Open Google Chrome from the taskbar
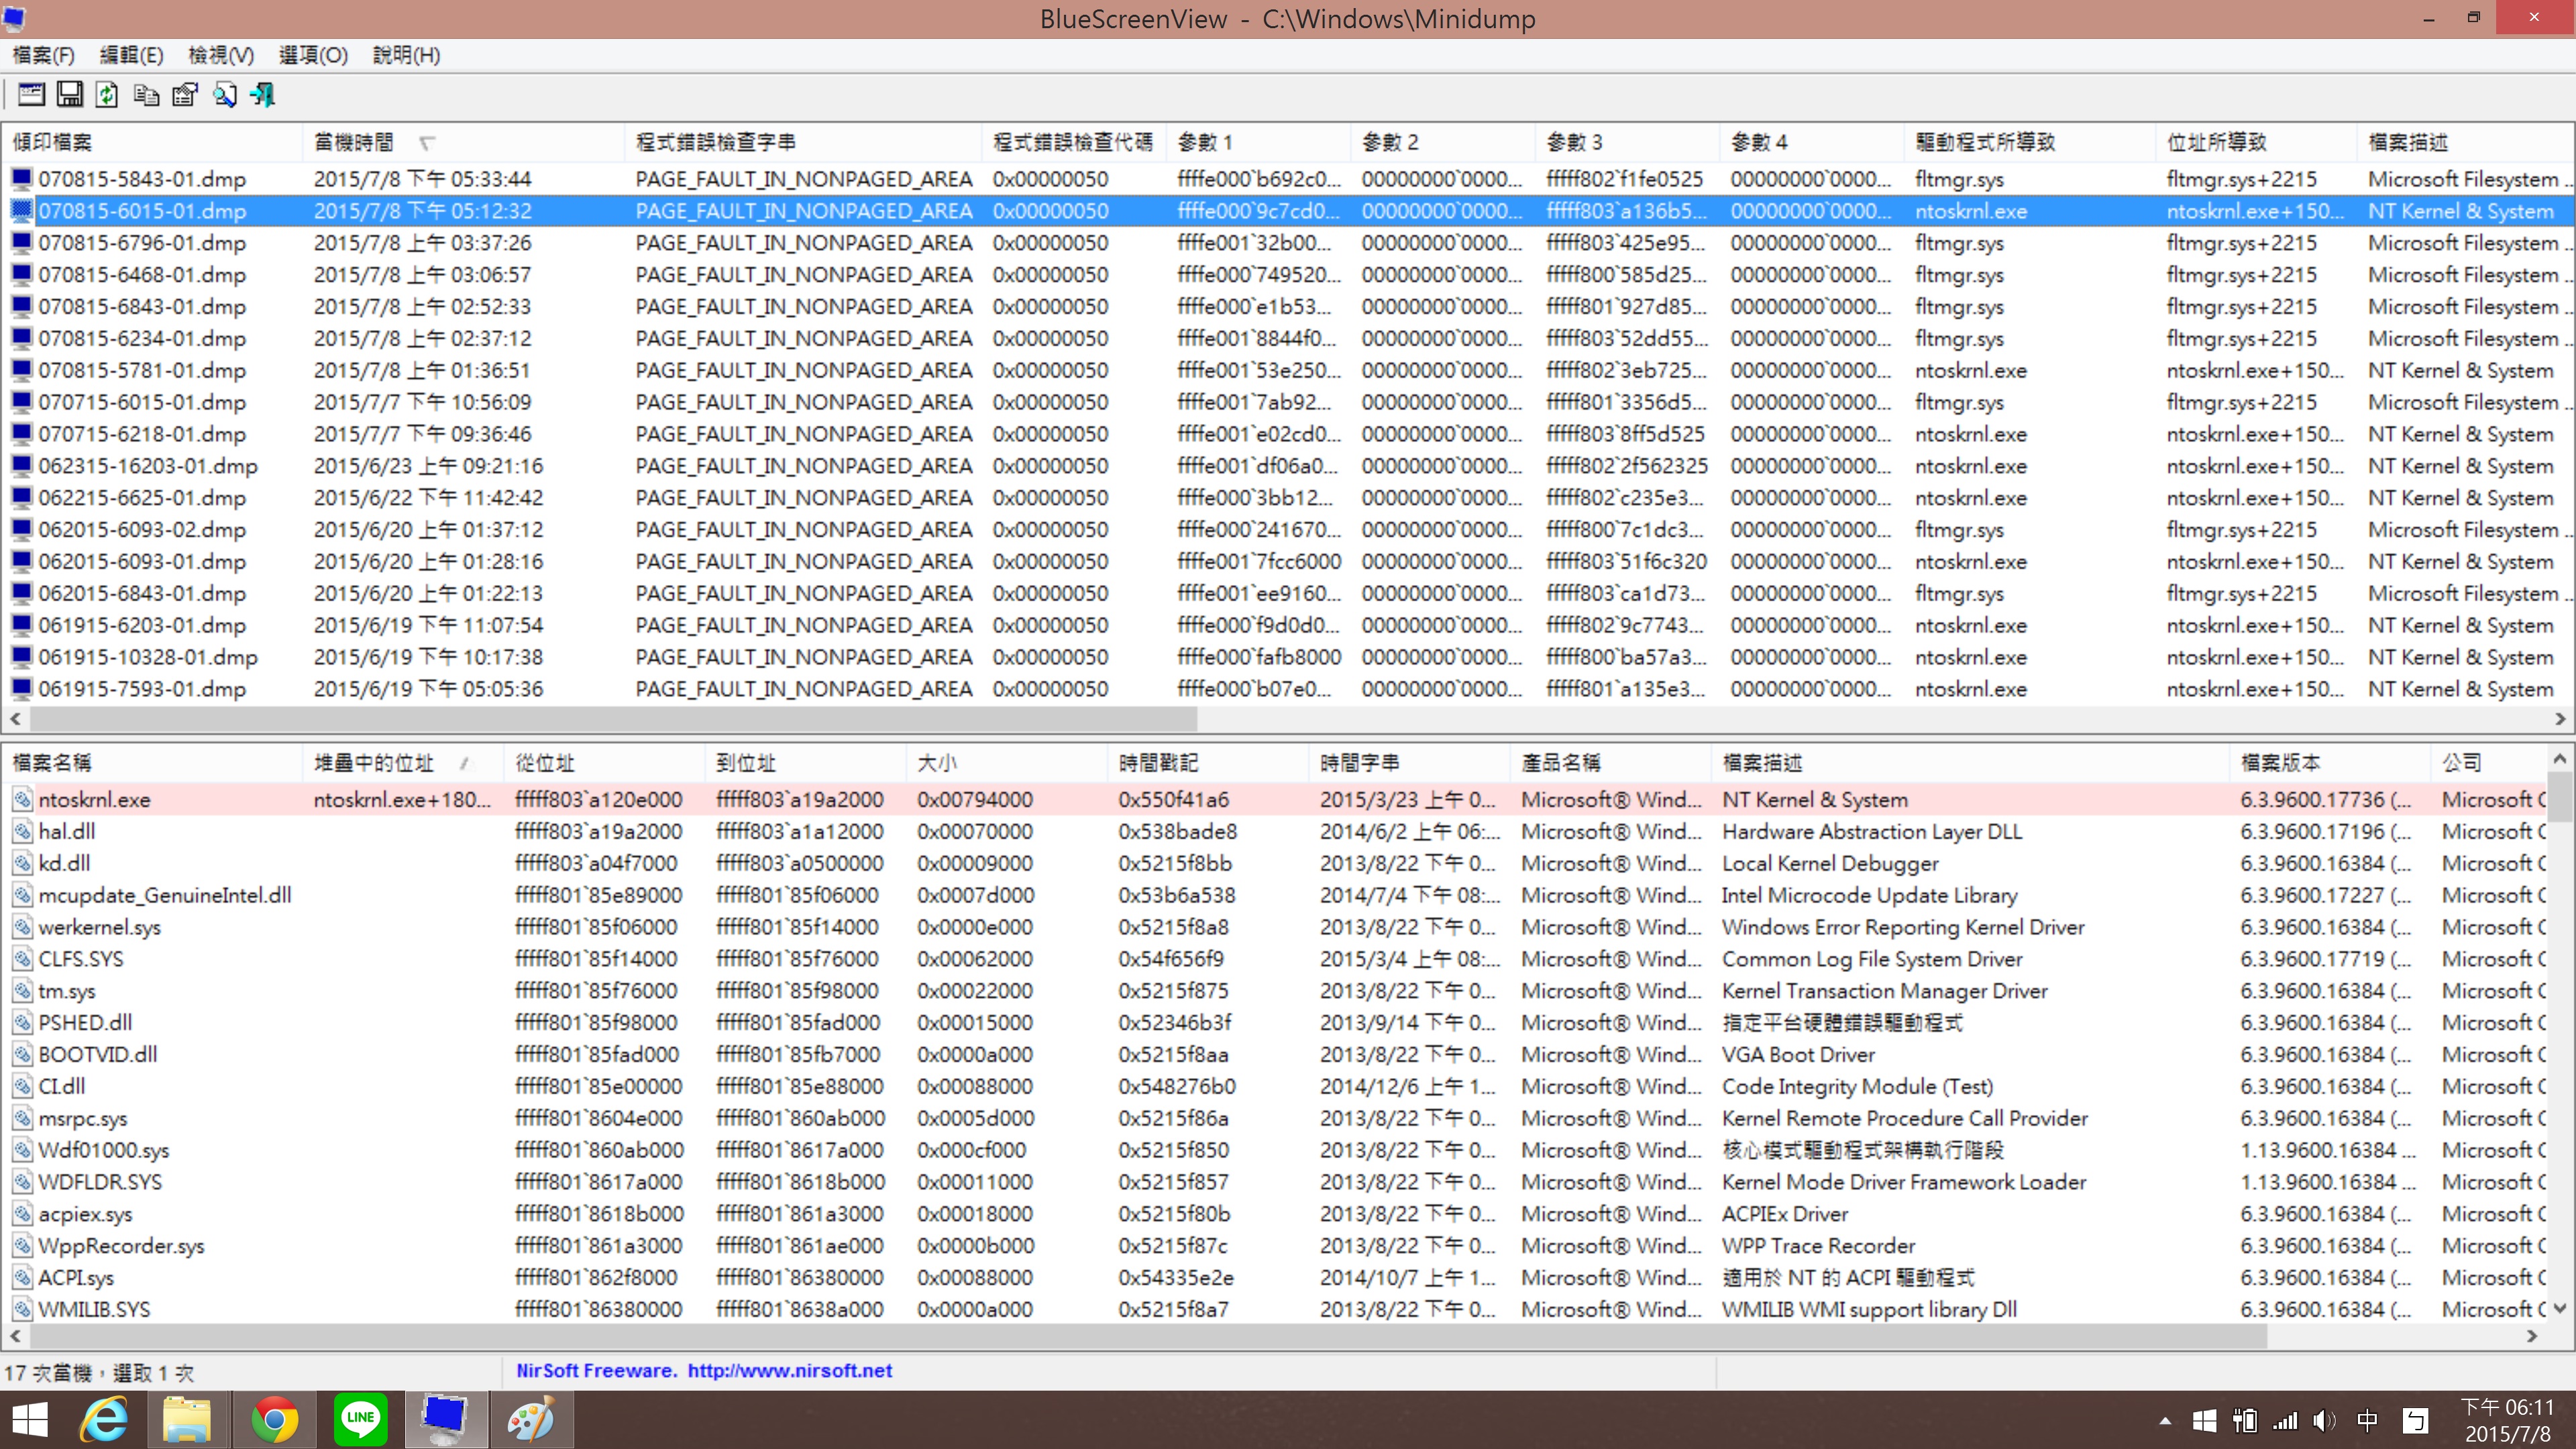This screenshot has height=1449, width=2576. (274, 1420)
